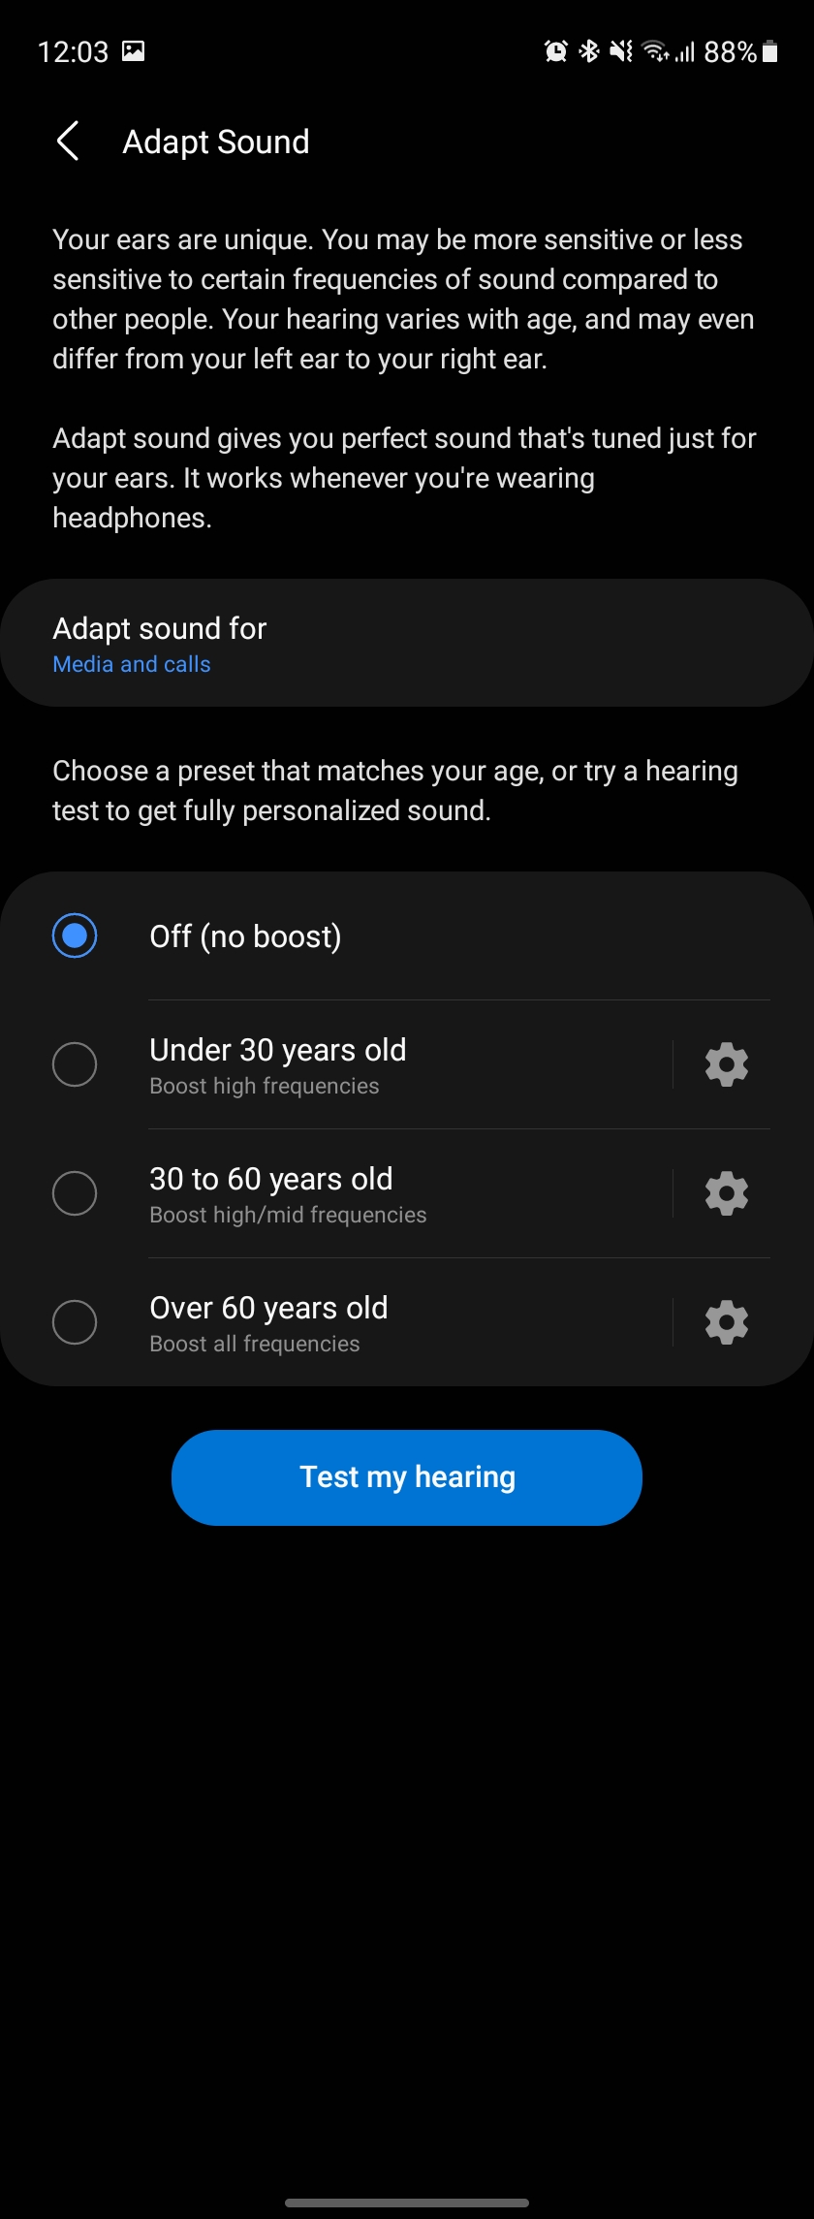Viewport: 814px width, 2219px height.
Task: Open settings gear for 30 to 60 preset
Action: tap(726, 1193)
